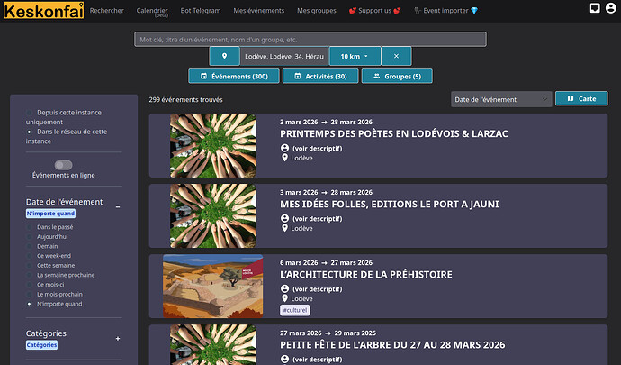Screen dimensions: 621x365
Task: Click the Préhistoire architecture thumbnail
Action: click(212, 286)
